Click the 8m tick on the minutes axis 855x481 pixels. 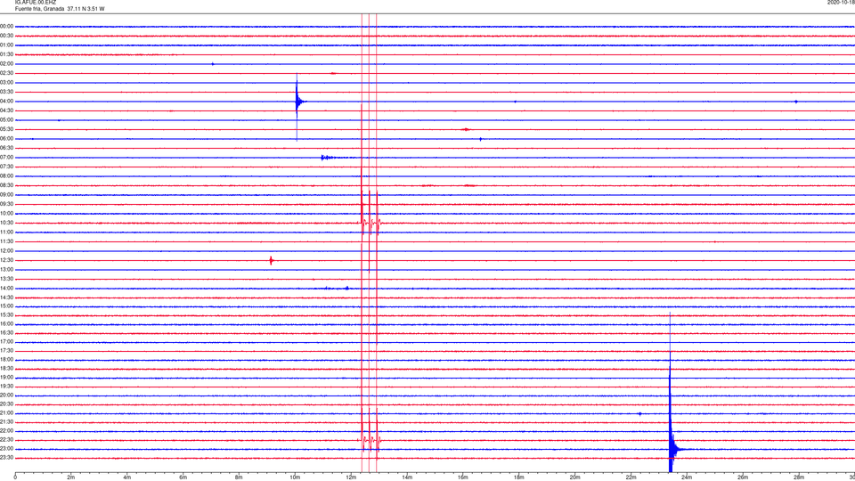[x=239, y=477]
